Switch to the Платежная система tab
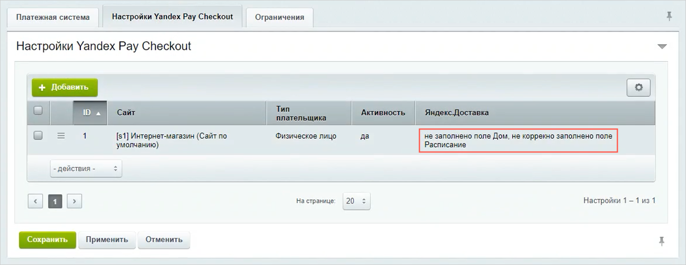Screen dimensions: 686x265 (x=53, y=17)
